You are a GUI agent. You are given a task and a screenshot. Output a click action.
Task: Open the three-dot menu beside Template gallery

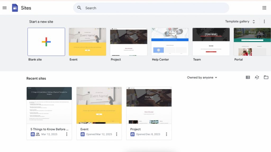pyautogui.click(x=264, y=21)
